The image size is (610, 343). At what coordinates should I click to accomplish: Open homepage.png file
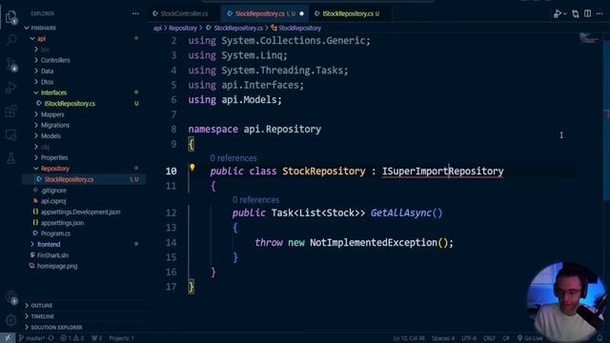[x=57, y=266]
